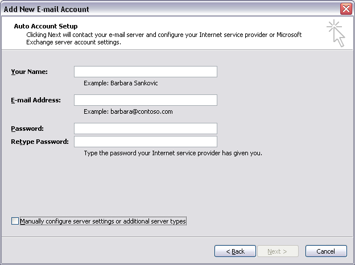Click the 'Your Name:' label

[x=30, y=72]
